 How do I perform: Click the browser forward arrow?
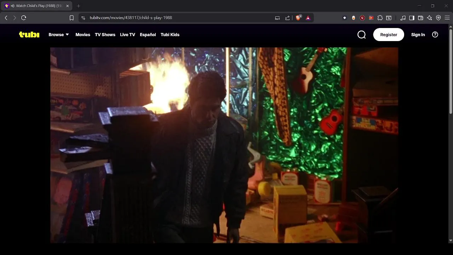[15, 18]
